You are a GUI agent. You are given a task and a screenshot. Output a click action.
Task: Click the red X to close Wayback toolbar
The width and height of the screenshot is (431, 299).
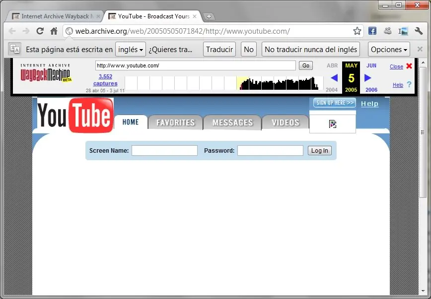point(409,66)
